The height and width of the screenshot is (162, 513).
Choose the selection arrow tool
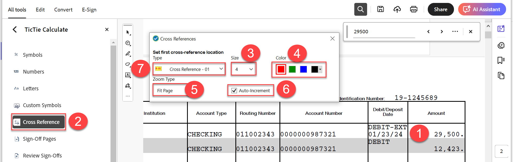pos(128,33)
